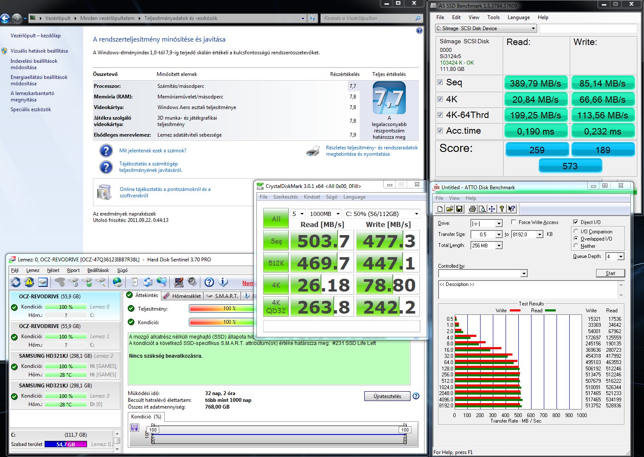Click the Print icon in ATTO toolbar
This screenshot has width=644, height=457.
tap(472, 209)
